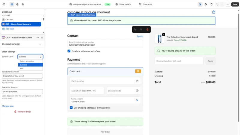Click the Apply discount button
Viewport: 240px width, 135px height.
click(x=211, y=61)
